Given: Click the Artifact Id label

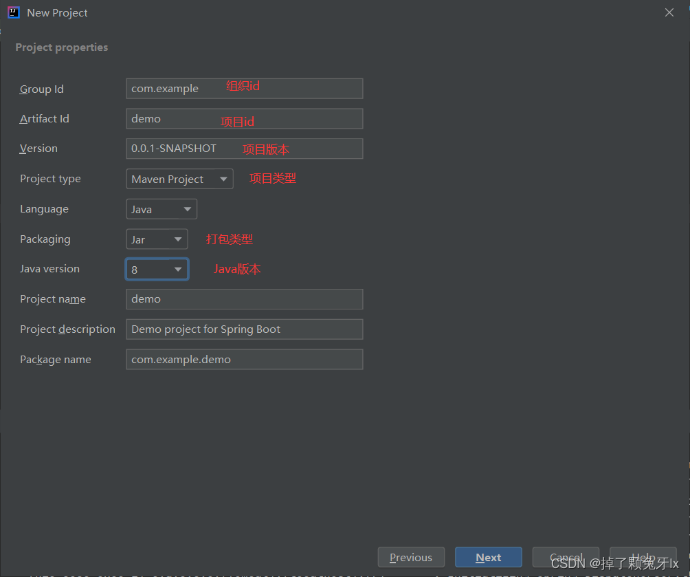Looking at the screenshot, I should (45, 119).
